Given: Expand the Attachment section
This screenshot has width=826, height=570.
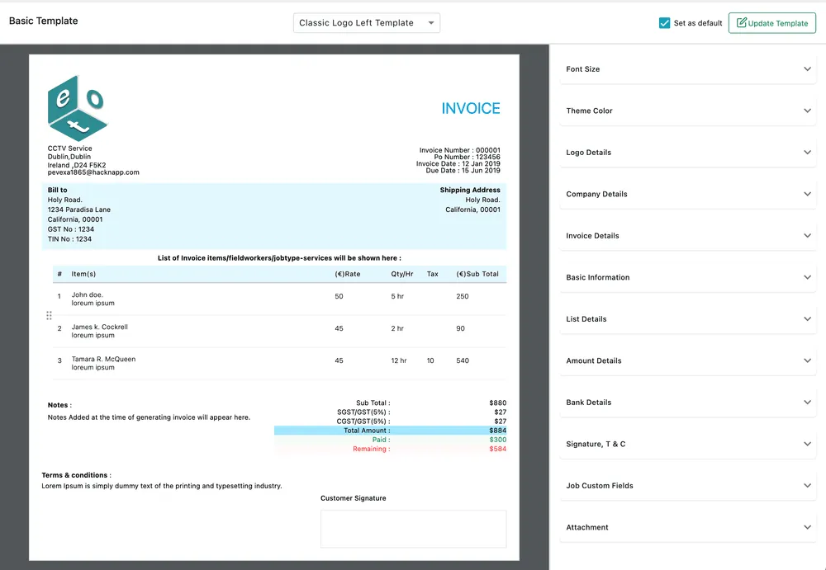Looking at the screenshot, I should 688,527.
